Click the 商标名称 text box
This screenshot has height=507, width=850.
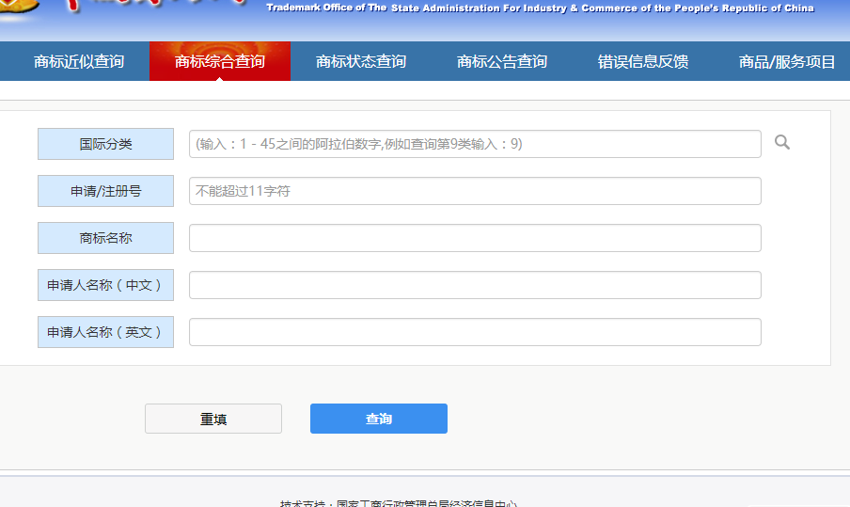pyautogui.click(x=475, y=238)
